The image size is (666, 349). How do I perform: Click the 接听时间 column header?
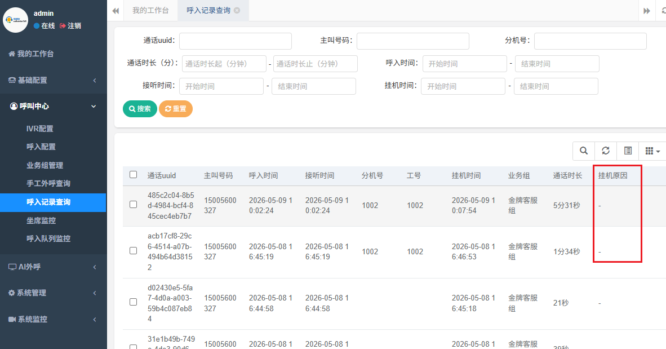(320, 175)
